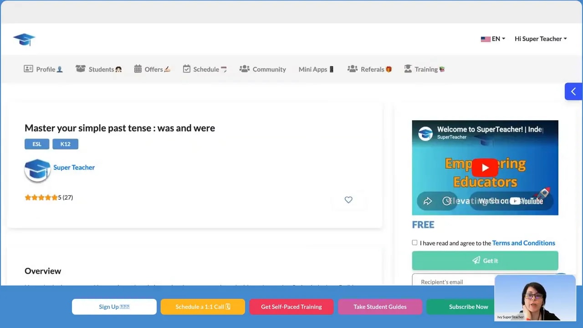Click the SuperTeacher graduation cap logo
583x328 pixels.
coord(24,39)
